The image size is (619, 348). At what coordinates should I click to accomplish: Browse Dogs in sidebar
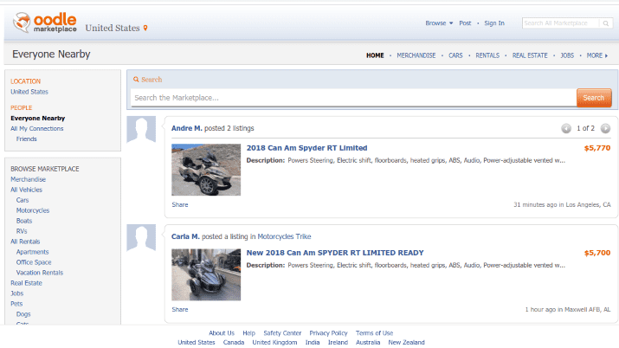[23, 314]
